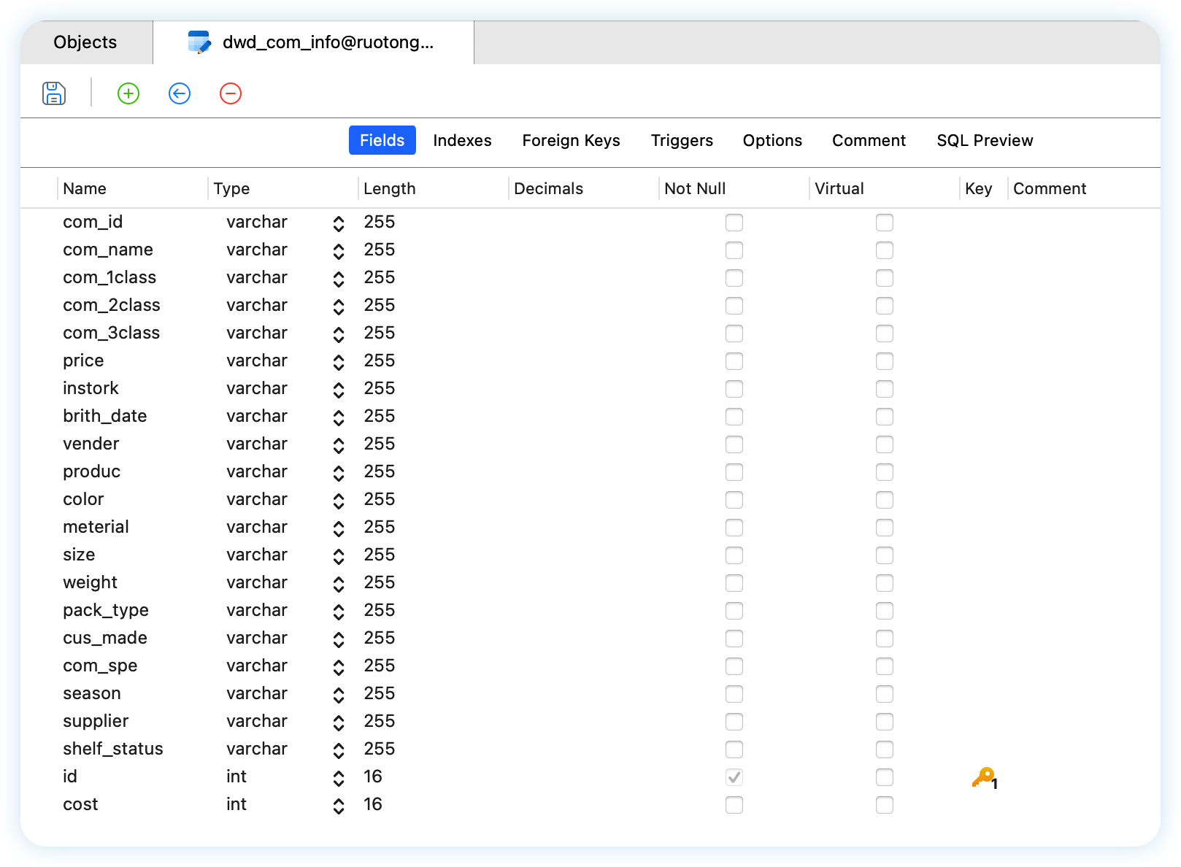Delete field with red minus icon
This screenshot has height=867, width=1181.
pyautogui.click(x=231, y=93)
